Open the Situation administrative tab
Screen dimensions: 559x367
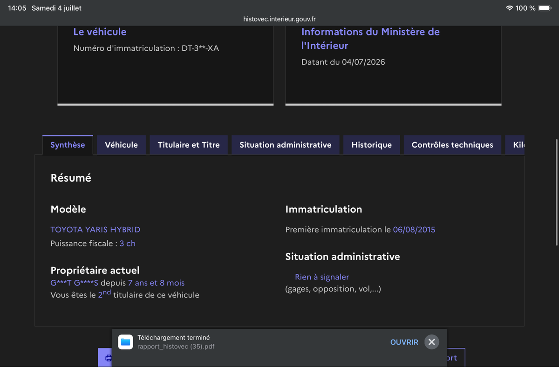pos(286,145)
